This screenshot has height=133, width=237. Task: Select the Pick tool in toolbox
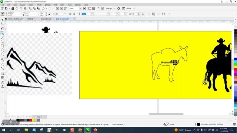click(x=2, y=20)
